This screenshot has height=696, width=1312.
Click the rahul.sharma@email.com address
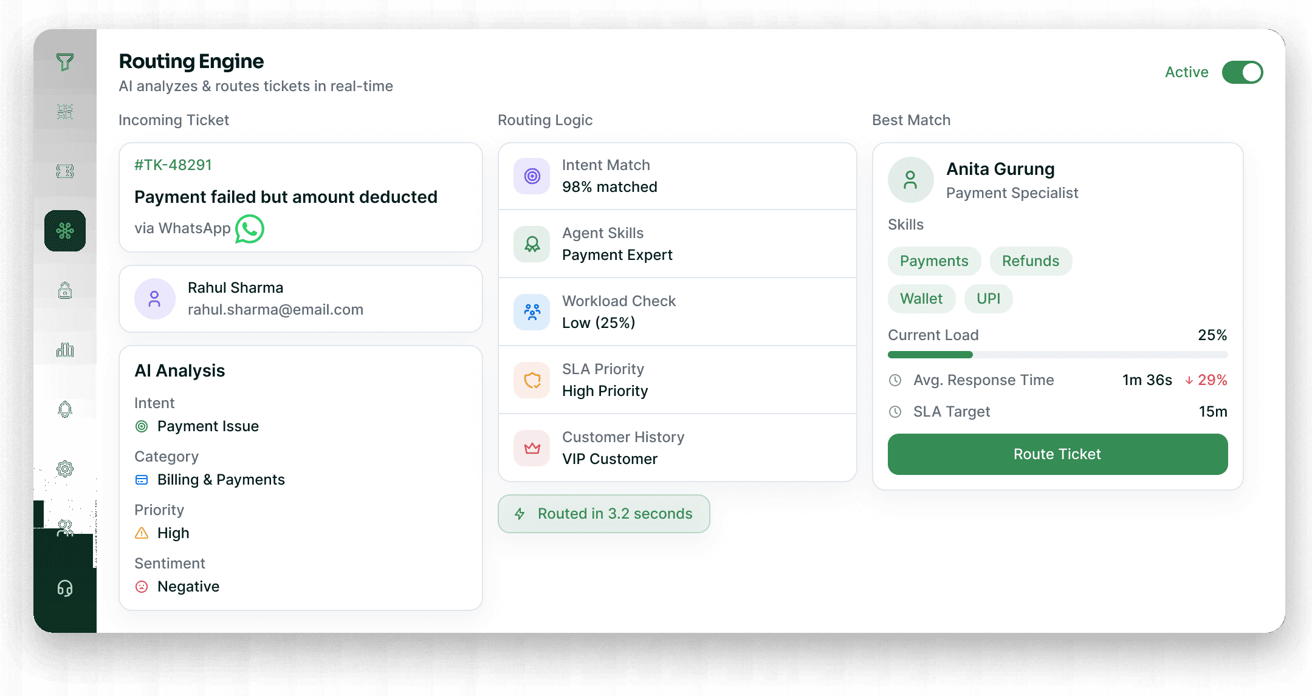pyautogui.click(x=275, y=310)
